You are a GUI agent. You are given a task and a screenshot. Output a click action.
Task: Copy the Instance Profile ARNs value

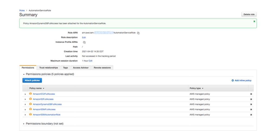pos(84,42)
